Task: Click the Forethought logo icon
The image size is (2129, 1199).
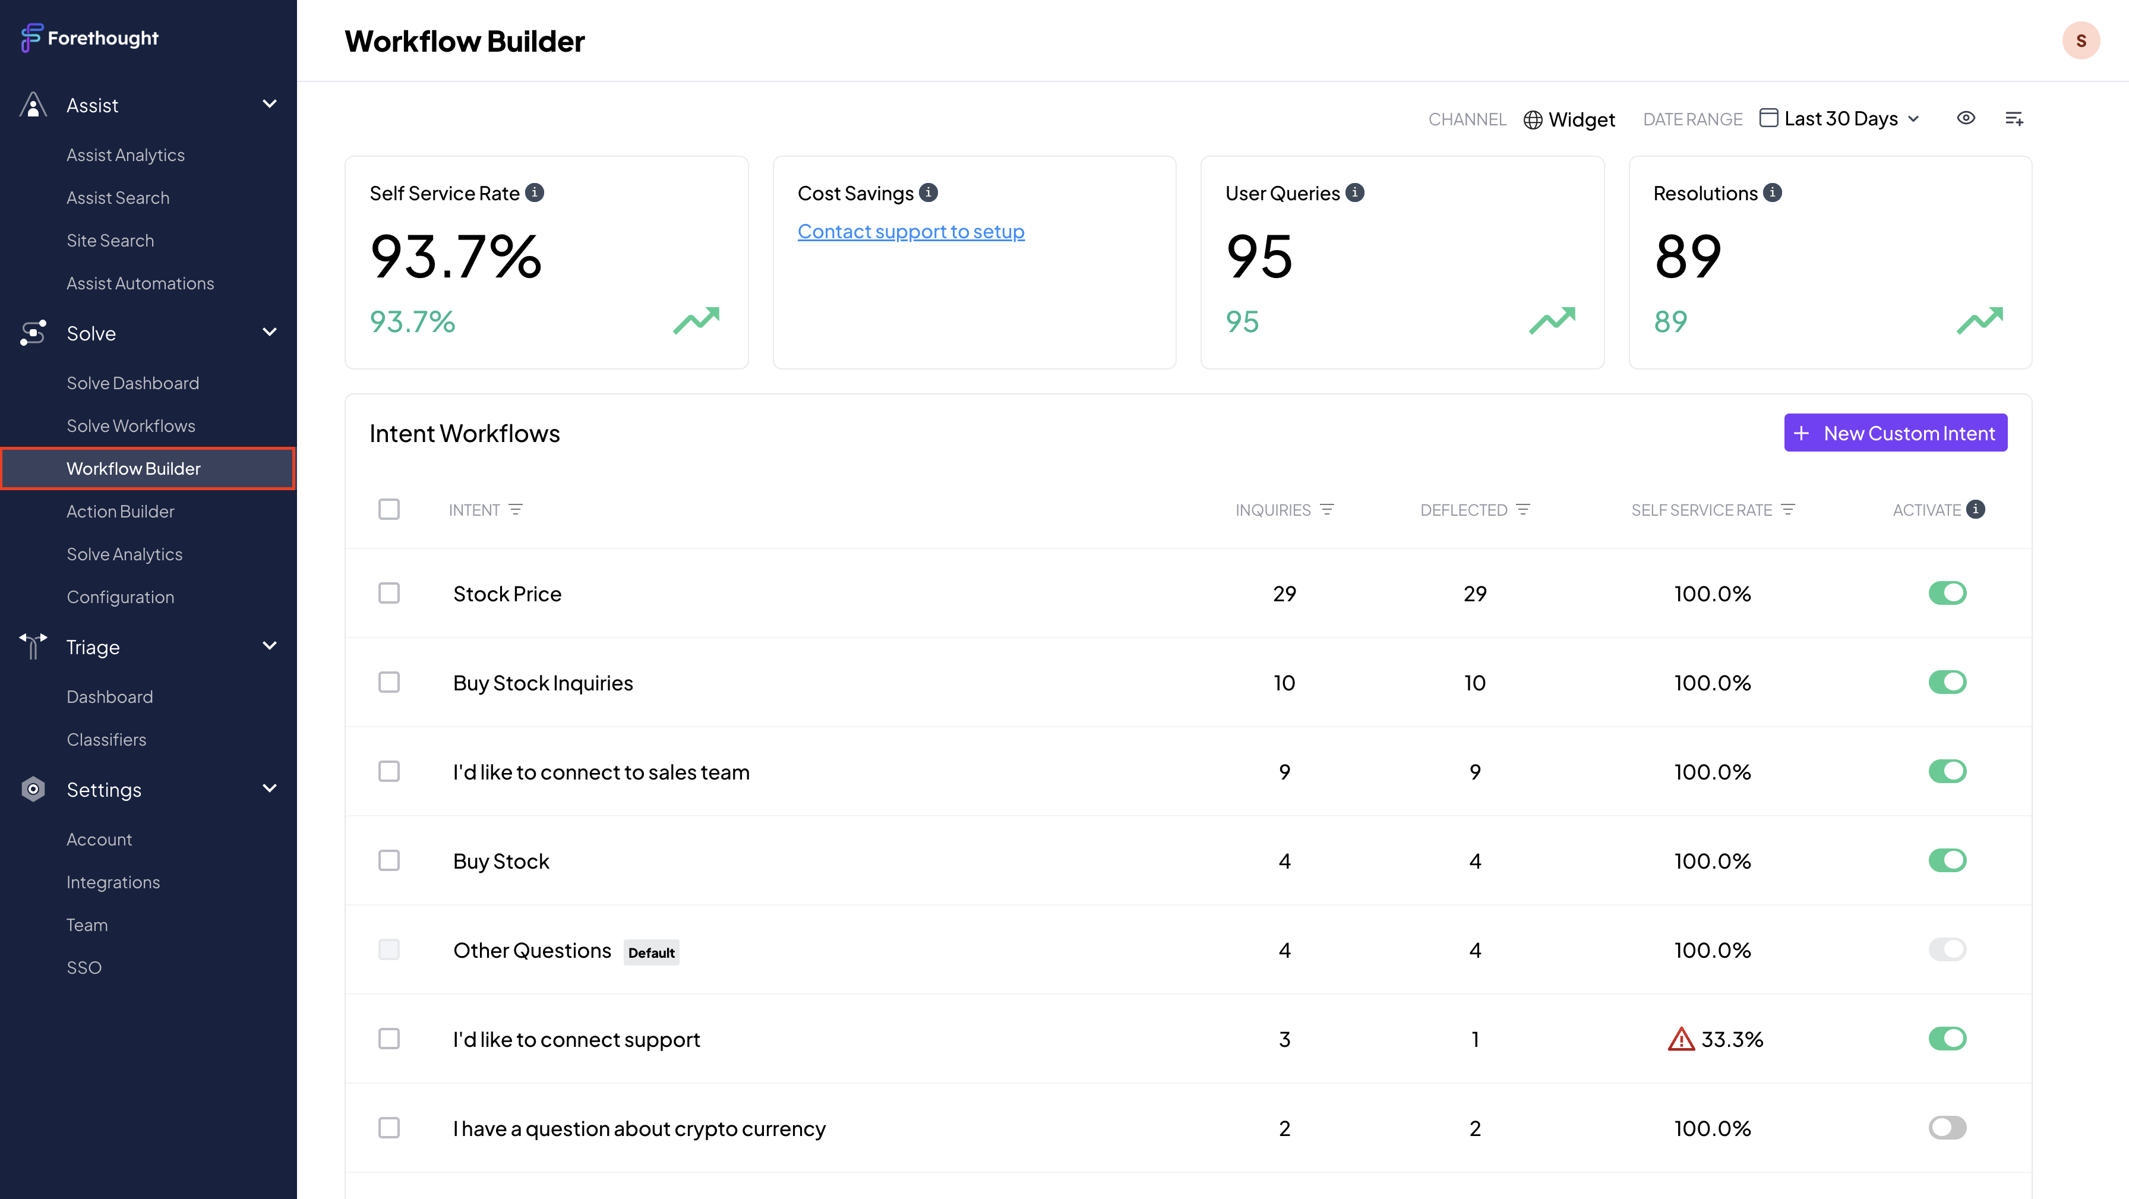Action: coord(31,38)
